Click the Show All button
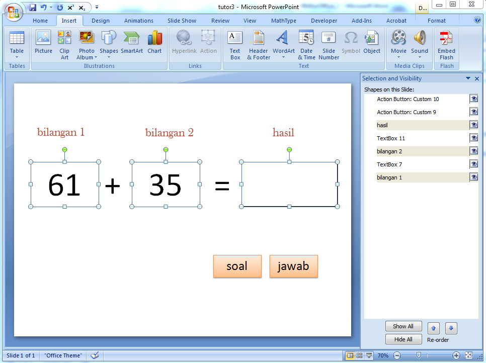The width and height of the screenshot is (486, 363). click(x=403, y=326)
